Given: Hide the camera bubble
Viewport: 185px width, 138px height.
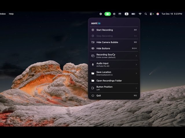Looking at the screenshot, I should pos(107,42).
